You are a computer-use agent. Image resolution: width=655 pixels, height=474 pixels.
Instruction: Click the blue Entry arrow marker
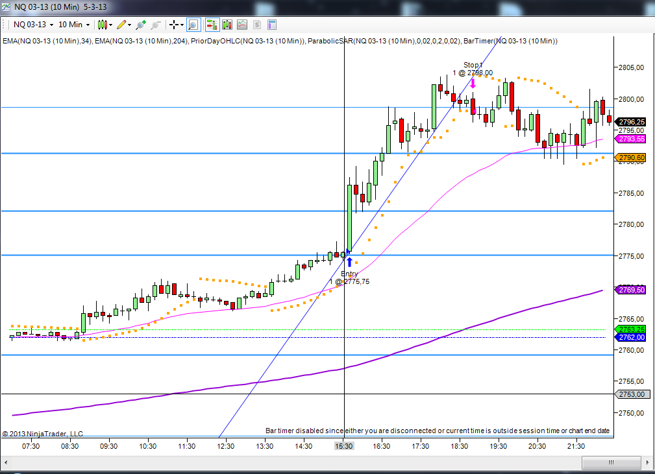click(x=350, y=262)
